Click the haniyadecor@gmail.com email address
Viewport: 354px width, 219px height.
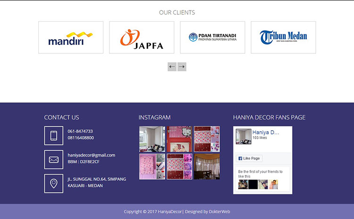coord(91,155)
